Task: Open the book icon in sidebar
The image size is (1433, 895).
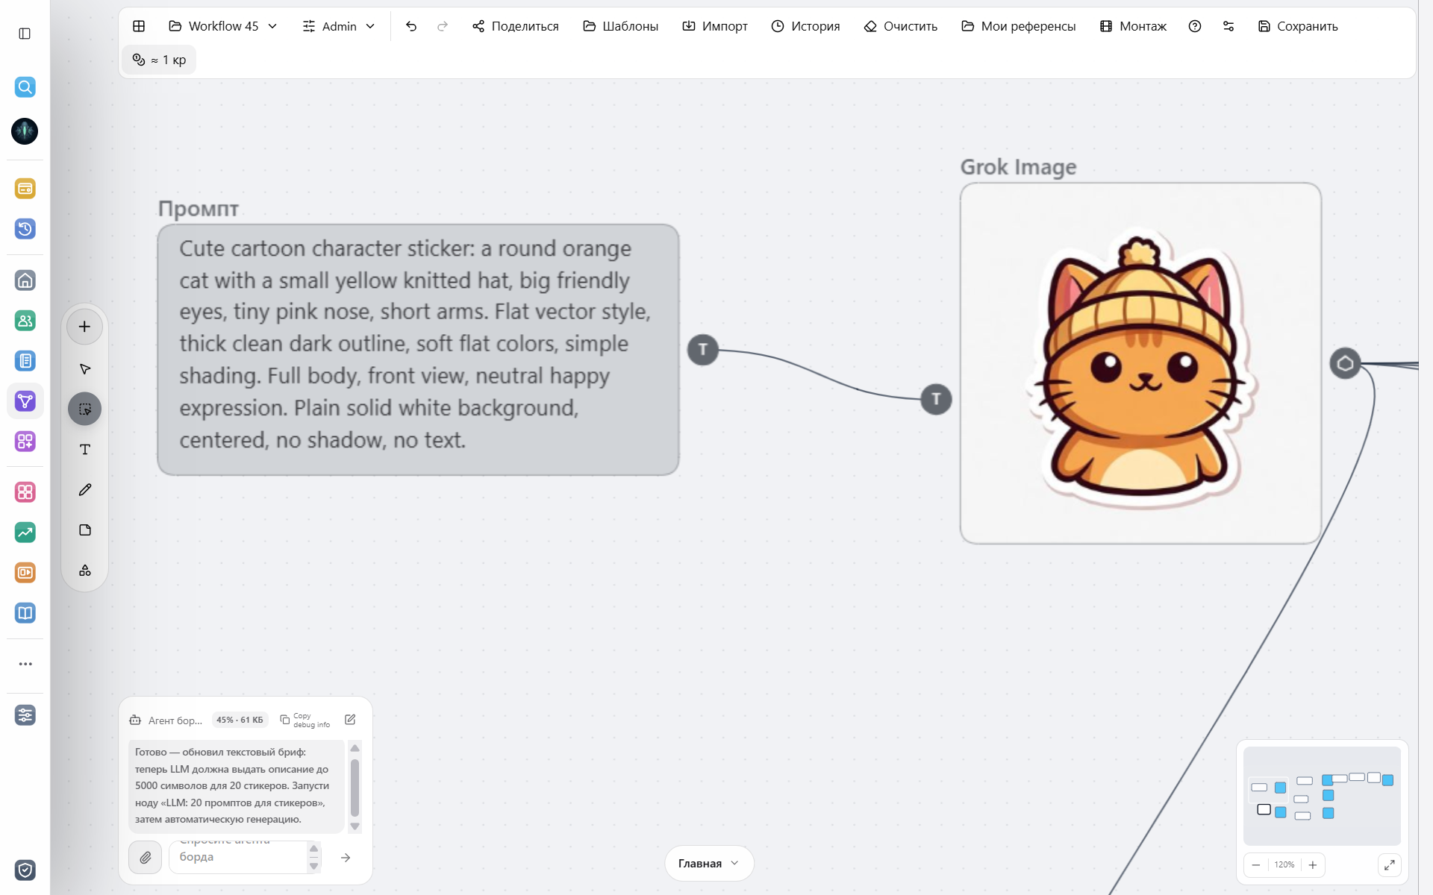Action: pyautogui.click(x=25, y=613)
